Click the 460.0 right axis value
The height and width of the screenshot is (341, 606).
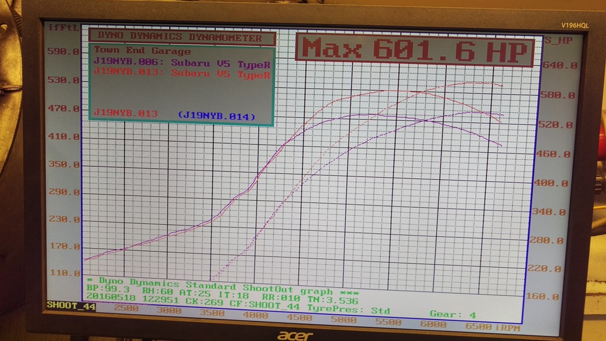point(553,155)
